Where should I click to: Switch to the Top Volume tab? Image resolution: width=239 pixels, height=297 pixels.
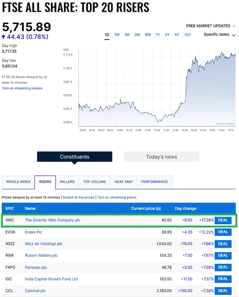pyautogui.click(x=94, y=182)
